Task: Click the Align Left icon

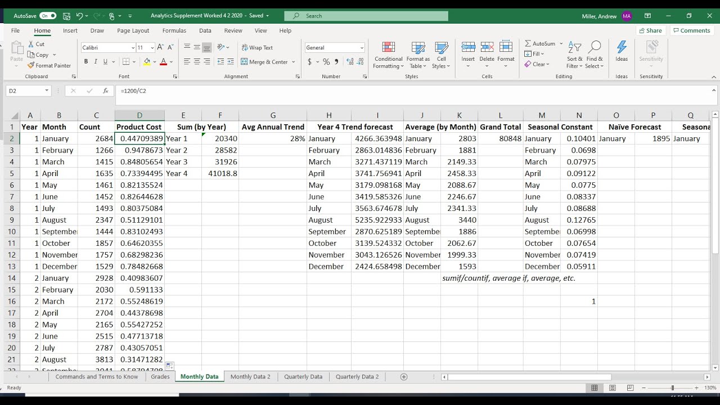Action: [x=187, y=62]
